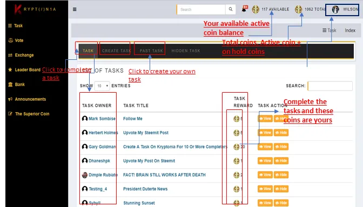The image size is (363, 207).
Task: View the President Duterte News task
Action: point(265,189)
